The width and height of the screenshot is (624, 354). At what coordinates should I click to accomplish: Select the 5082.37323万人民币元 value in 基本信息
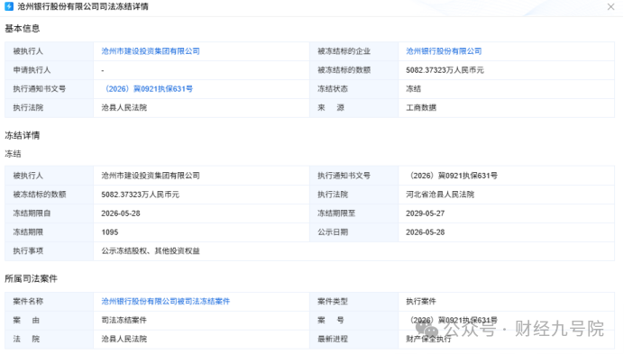(x=445, y=70)
